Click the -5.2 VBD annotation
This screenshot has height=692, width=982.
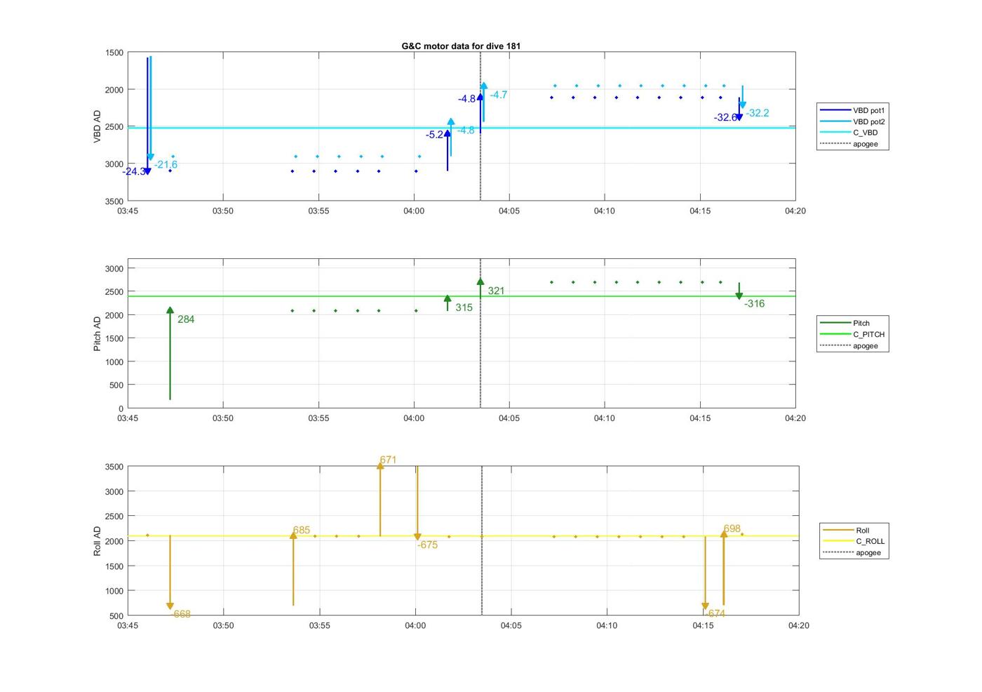click(x=435, y=135)
